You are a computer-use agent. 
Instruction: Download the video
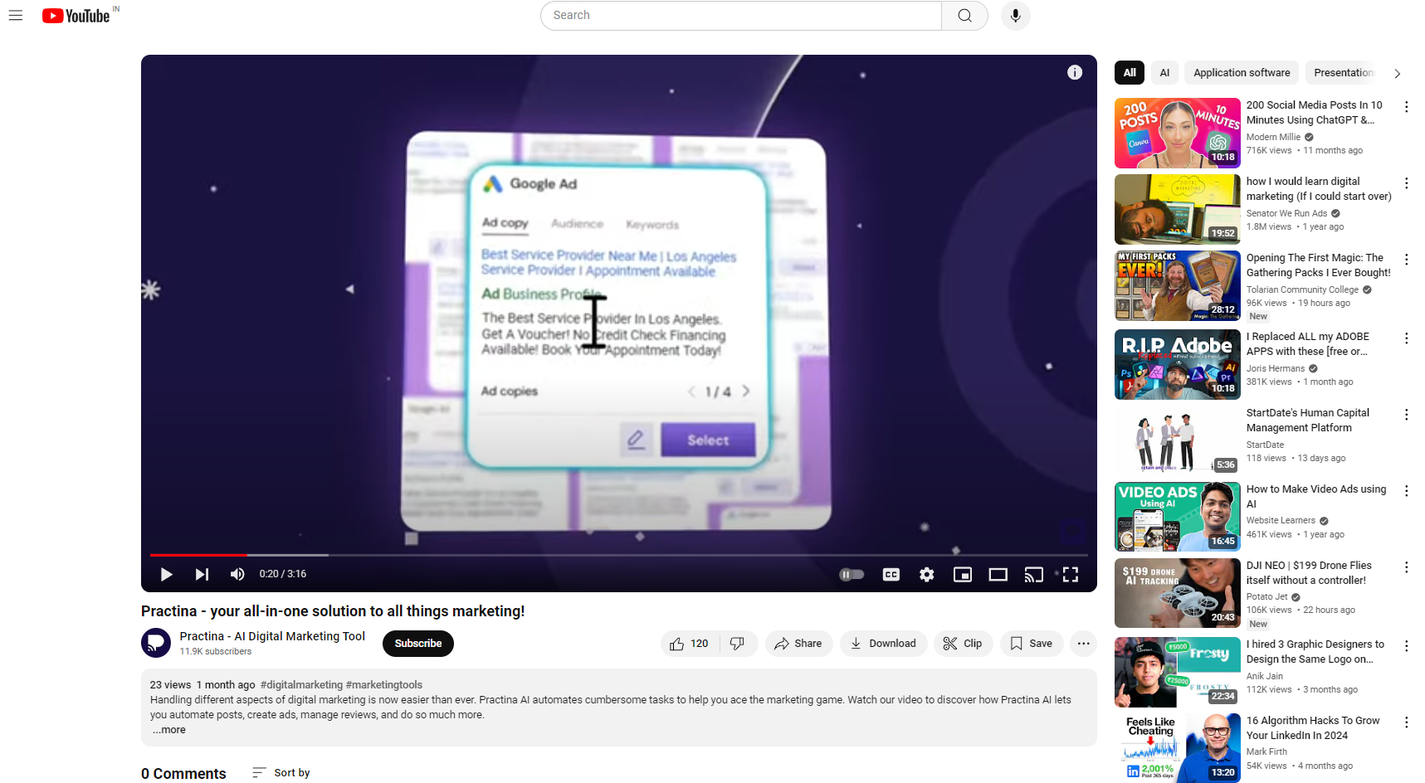pos(883,644)
